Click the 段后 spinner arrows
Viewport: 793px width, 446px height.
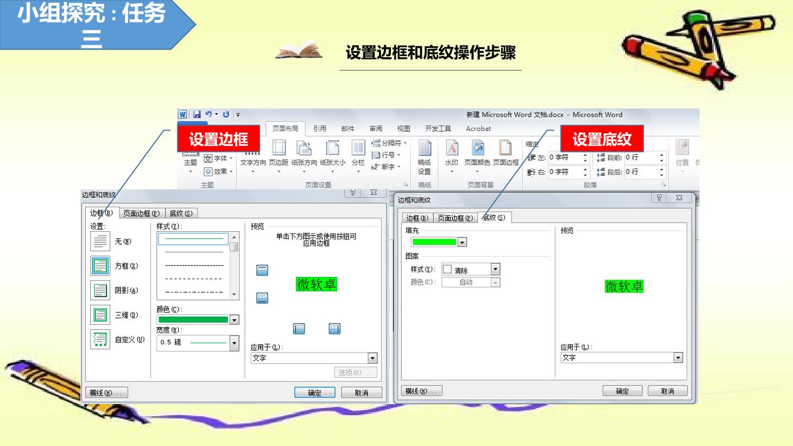point(661,172)
